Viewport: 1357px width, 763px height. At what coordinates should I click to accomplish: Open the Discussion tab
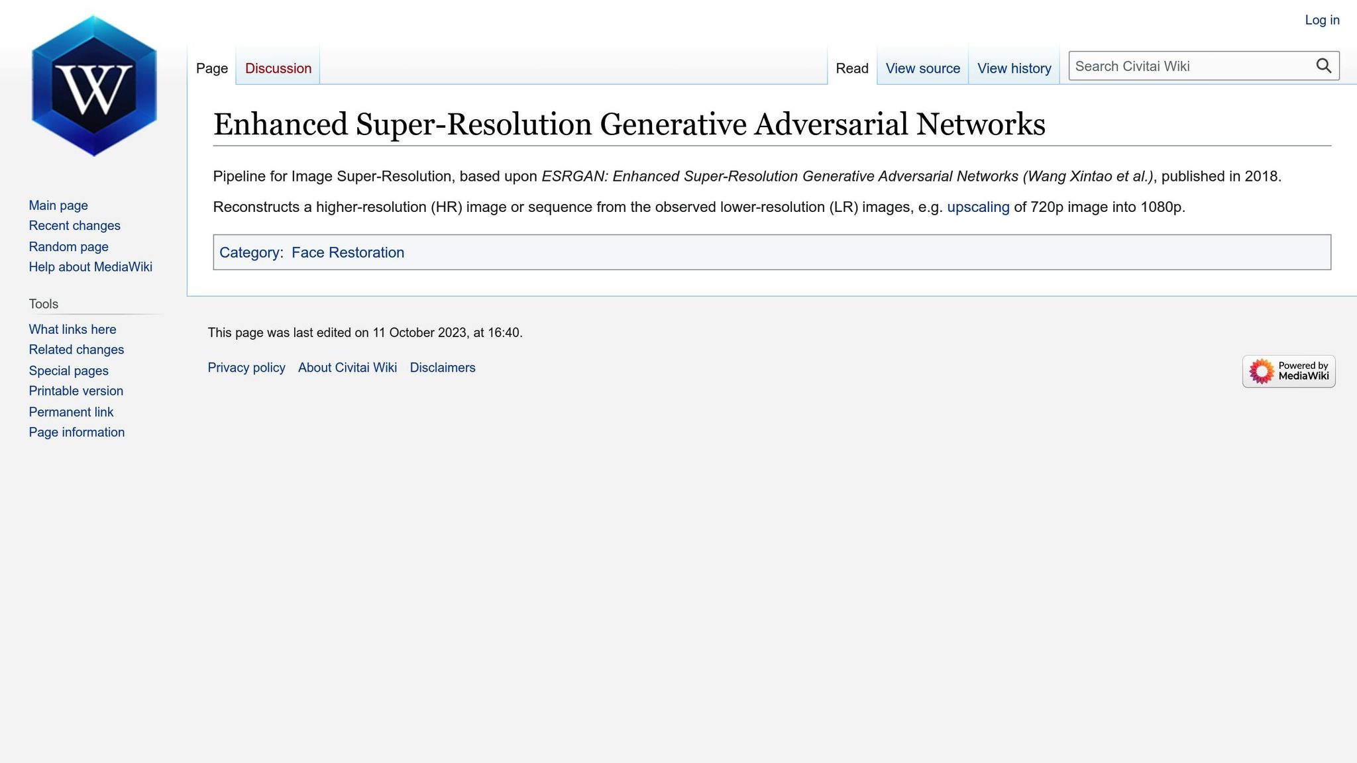[278, 68]
